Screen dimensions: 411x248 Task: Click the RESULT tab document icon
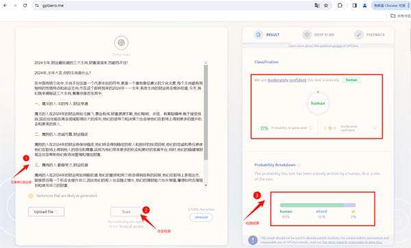pos(258,35)
